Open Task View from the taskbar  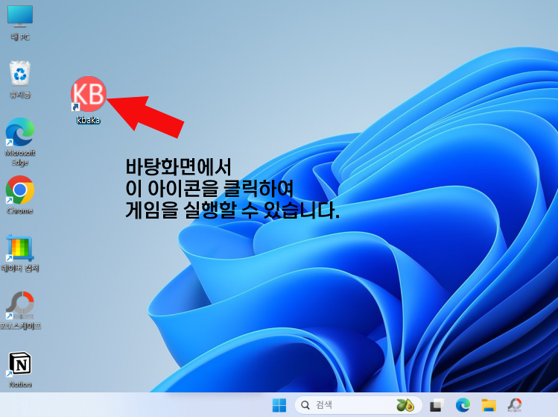coord(437,405)
